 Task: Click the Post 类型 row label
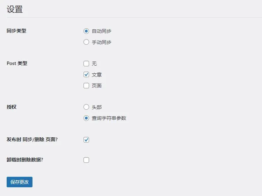pyautogui.click(x=17, y=63)
